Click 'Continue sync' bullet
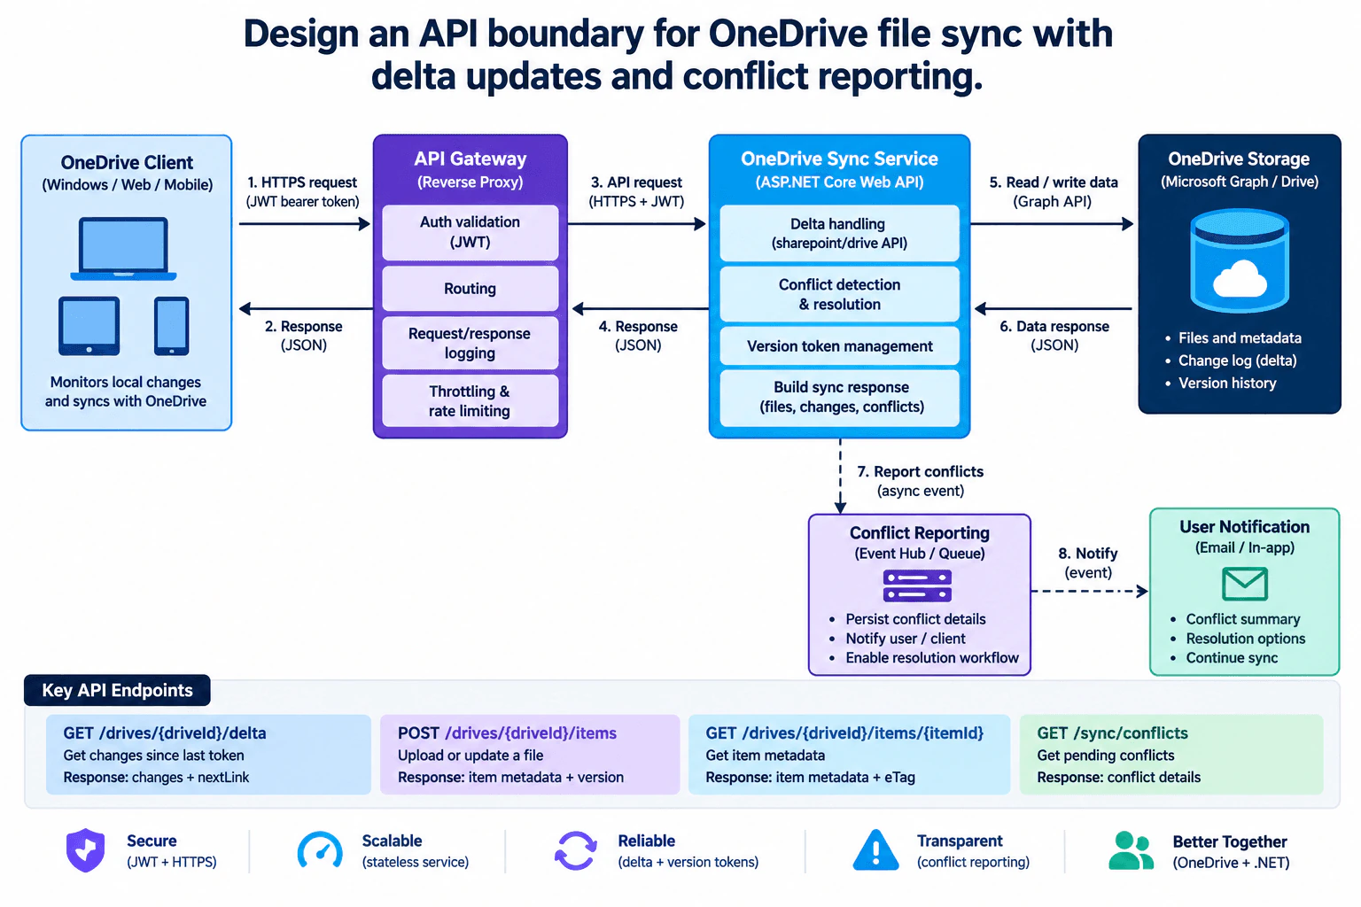The width and height of the screenshot is (1361, 907). coord(1232,658)
